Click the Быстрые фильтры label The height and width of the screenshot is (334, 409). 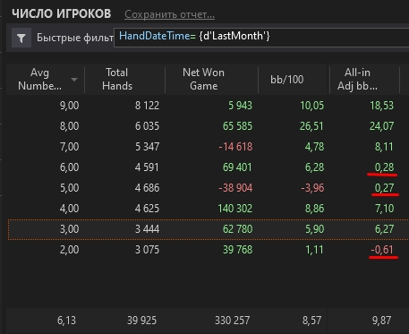(x=74, y=38)
